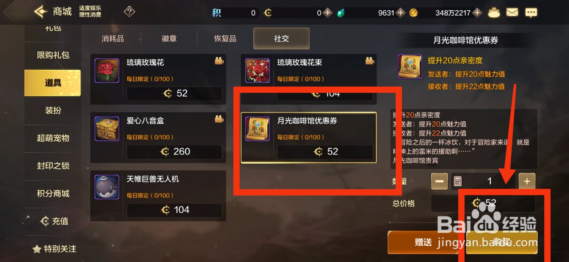Click the 购买 purchase button
The image size is (569, 262).
[x=502, y=242]
